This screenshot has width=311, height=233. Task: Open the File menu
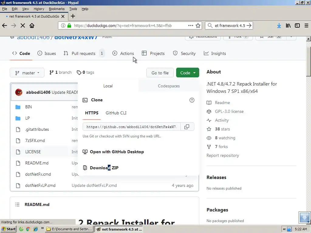(x=5, y=9)
